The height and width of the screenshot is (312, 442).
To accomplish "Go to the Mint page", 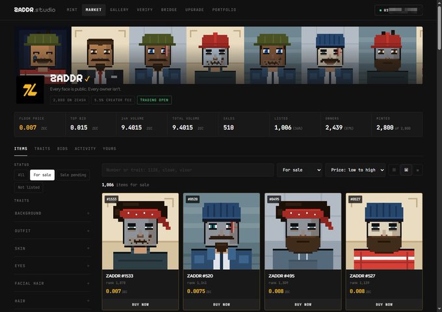I will tap(72, 10).
